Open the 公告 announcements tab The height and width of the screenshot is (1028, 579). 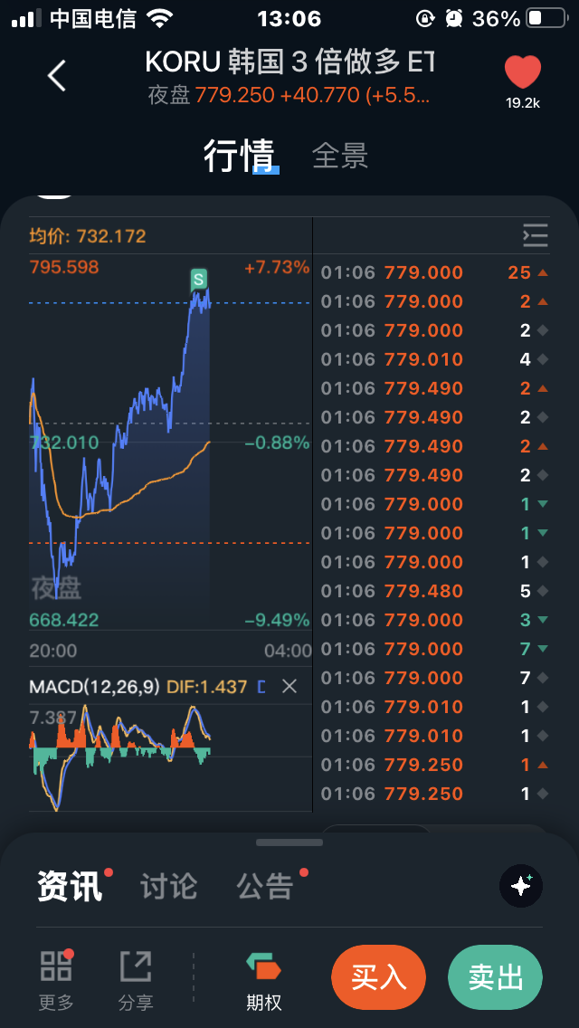(x=265, y=887)
